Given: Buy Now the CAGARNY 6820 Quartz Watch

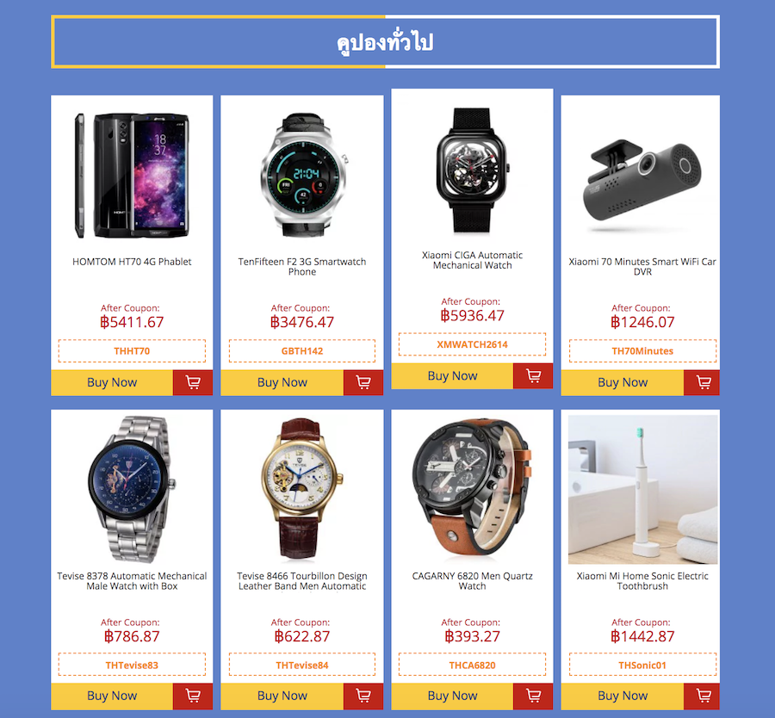Looking at the screenshot, I should pos(452,696).
